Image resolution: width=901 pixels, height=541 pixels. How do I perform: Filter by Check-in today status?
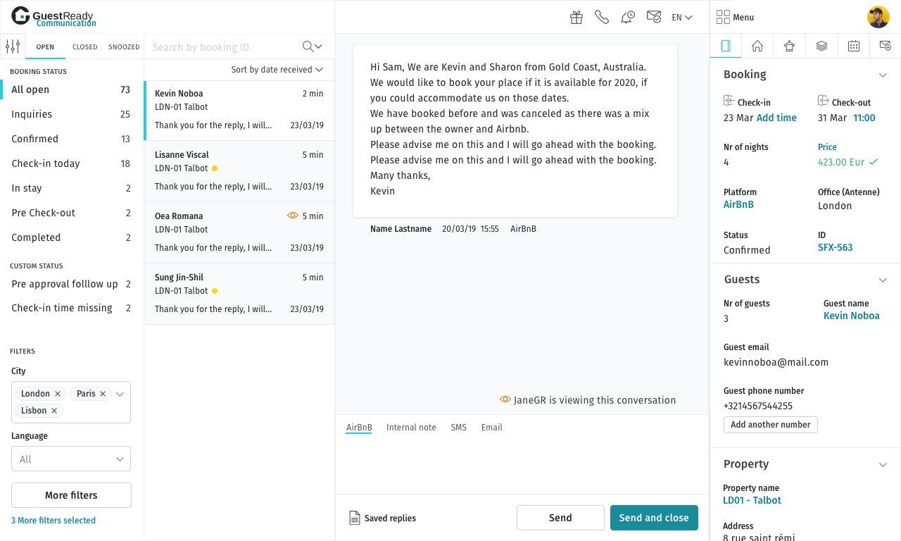(71, 163)
